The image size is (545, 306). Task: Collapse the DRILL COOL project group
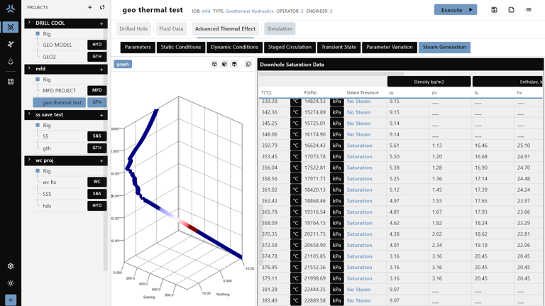(29, 23)
